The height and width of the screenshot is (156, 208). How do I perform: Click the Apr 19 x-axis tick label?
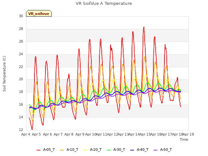(188, 134)
